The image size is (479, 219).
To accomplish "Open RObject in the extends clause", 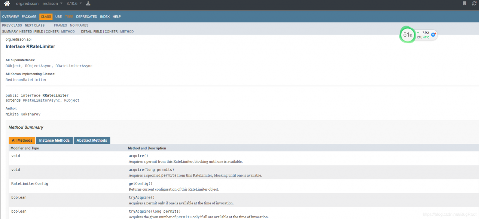I will click(x=72, y=100).
